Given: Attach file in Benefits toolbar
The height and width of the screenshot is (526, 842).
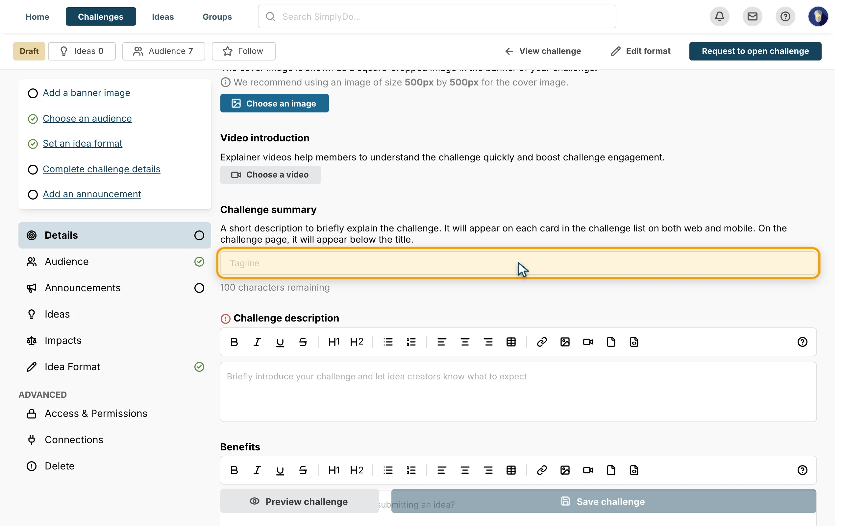Looking at the screenshot, I should click(611, 470).
